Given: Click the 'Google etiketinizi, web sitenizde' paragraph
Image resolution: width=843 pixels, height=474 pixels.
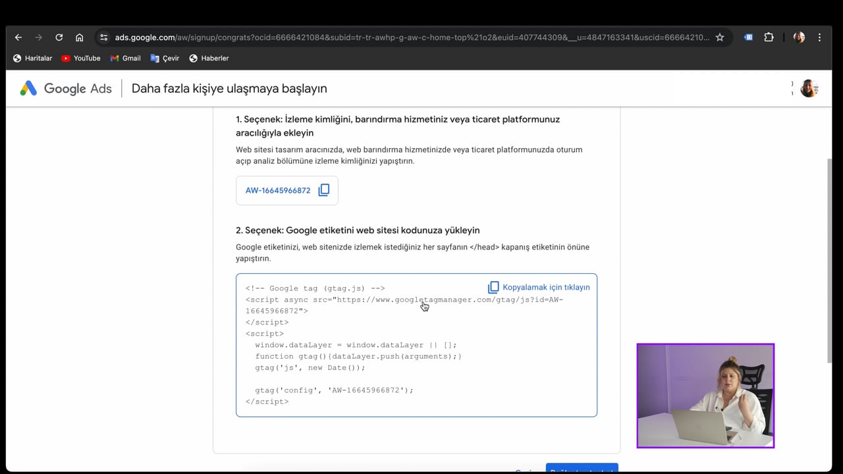Looking at the screenshot, I should [412, 253].
